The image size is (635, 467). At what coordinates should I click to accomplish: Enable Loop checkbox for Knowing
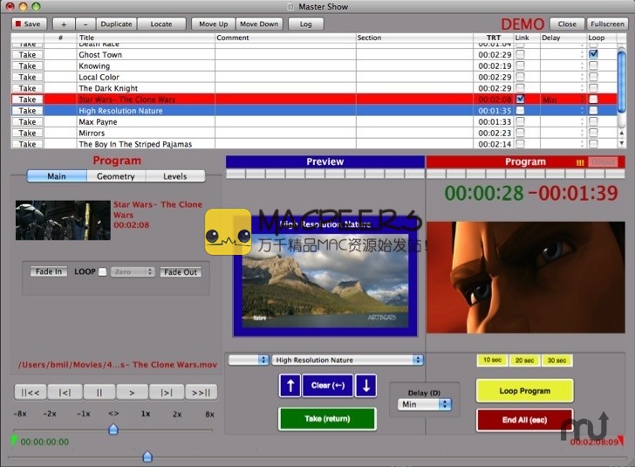tap(593, 65)
